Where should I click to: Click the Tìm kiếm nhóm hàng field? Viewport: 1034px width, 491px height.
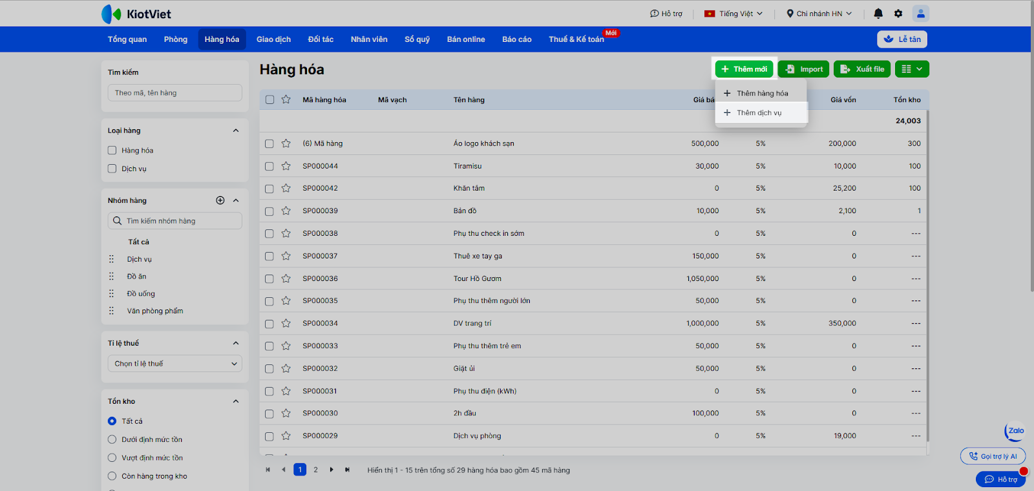click(175, 221)
